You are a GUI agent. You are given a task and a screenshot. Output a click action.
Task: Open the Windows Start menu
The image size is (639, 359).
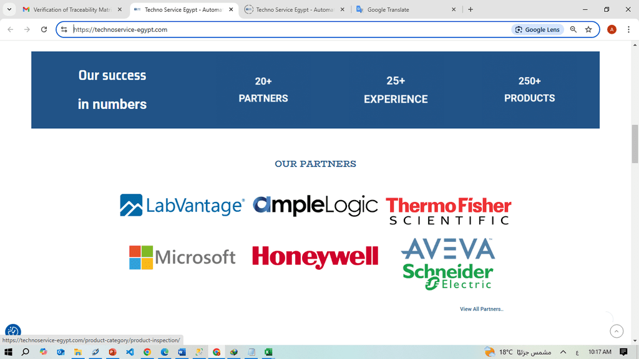click(x=8, y=352)
